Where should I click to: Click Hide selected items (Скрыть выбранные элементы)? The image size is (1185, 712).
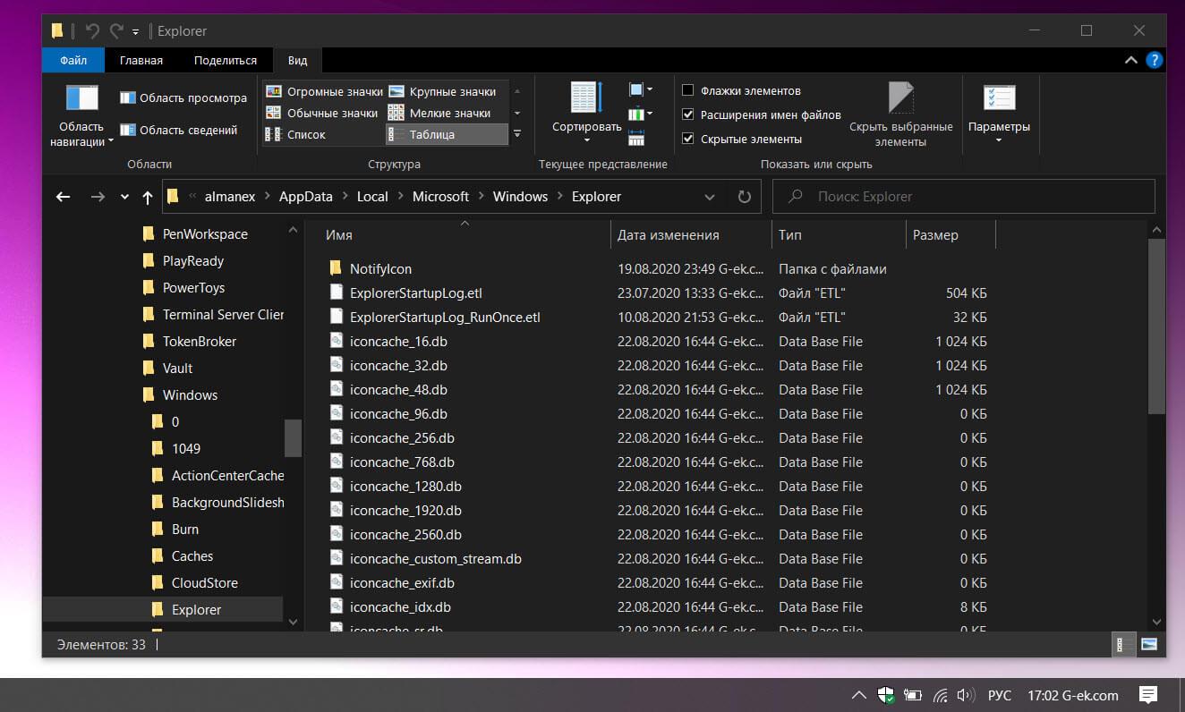click(900, 115)
